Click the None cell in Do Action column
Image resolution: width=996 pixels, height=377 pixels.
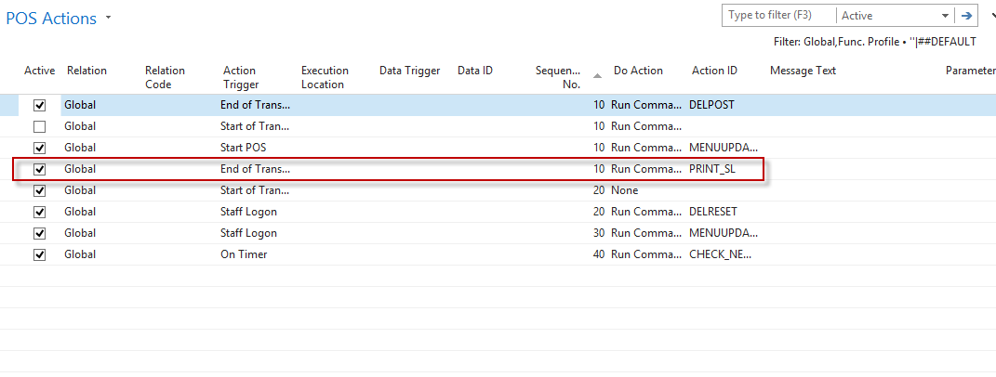[624, 190]
